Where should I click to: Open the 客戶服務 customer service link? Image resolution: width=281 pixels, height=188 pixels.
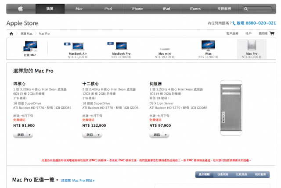[x=232, y=33]
